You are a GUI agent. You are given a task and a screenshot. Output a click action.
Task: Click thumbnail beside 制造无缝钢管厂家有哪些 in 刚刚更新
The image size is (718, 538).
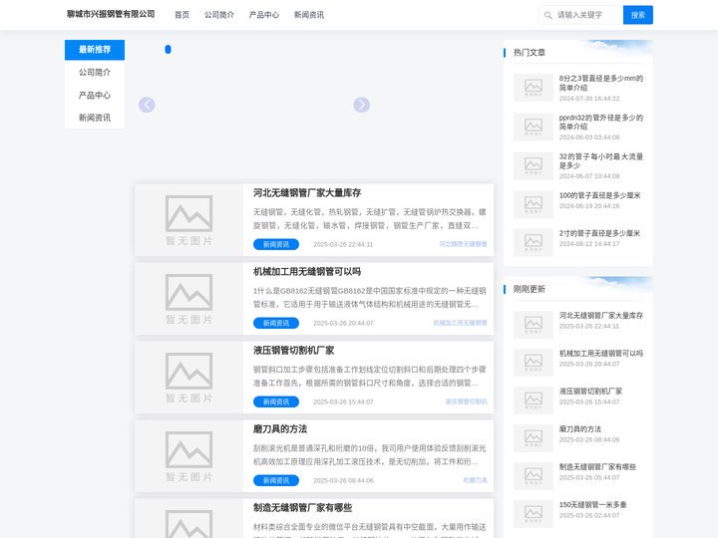[x=533, y=476]
